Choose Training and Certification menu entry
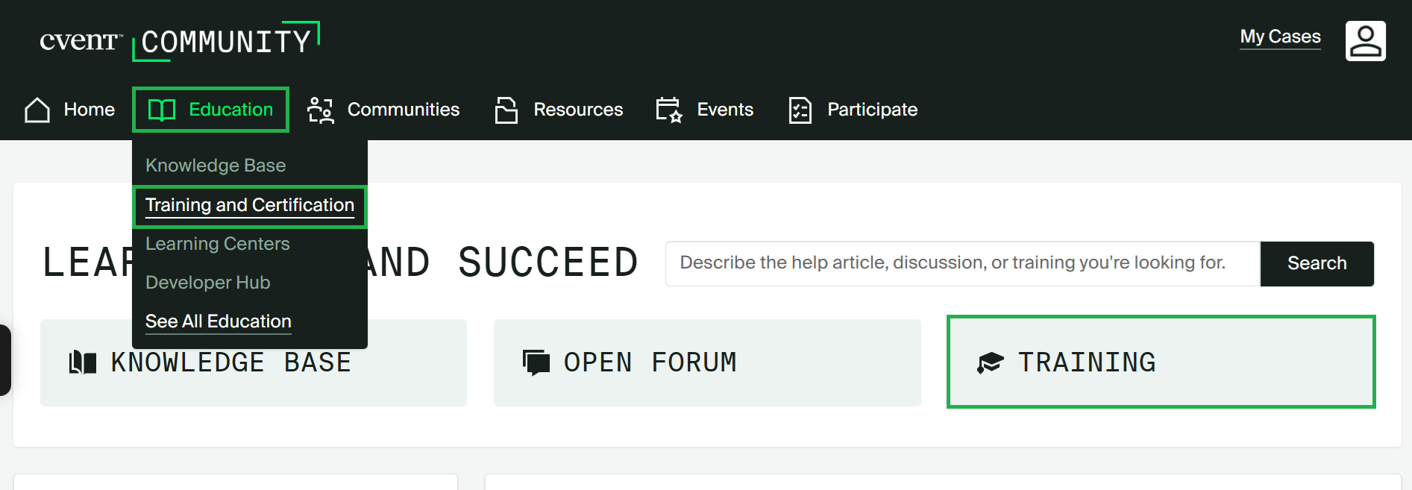This screenshot has height=490, width=1412. coord(250,206)
